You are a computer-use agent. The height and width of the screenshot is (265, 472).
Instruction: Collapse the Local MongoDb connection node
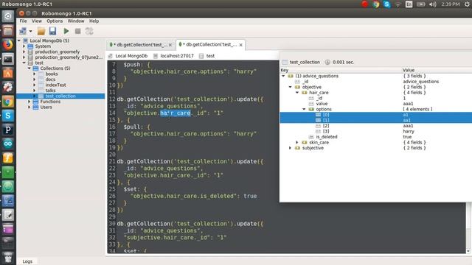pos(19,40)
